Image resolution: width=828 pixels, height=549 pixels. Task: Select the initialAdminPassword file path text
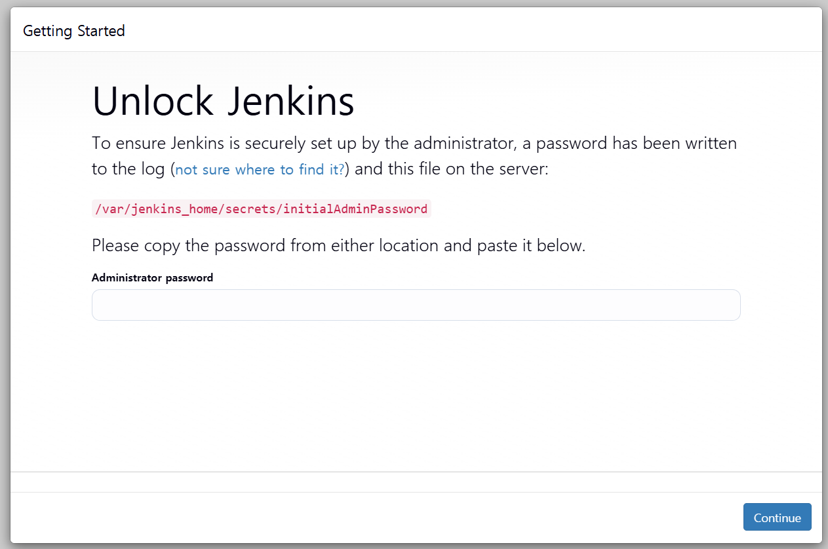[261, 209]
